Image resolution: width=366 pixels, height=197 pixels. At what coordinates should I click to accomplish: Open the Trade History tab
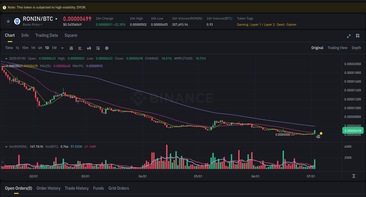[x=77, y=188]
